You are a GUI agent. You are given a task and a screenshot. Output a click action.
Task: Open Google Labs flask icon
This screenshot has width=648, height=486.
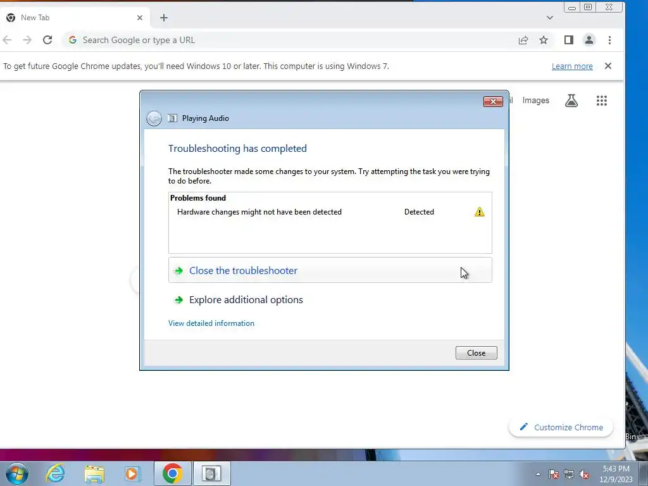[x=571, y=101]
